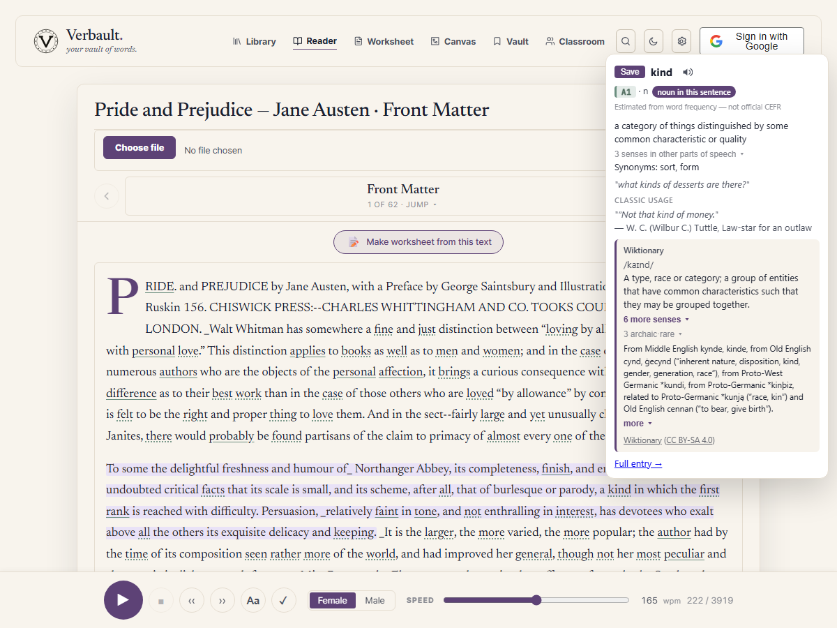Viewport: 837px width, 628px height.
Task: Click the underlined word 'general'
Action: (535, 554)
